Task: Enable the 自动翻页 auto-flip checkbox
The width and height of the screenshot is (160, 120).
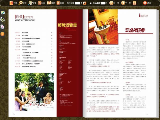Action: point(90,3)
